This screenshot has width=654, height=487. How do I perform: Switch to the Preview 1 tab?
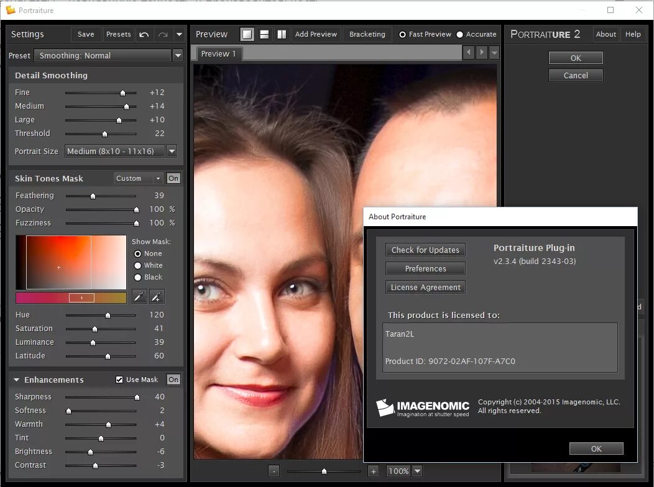click(218, 54)
